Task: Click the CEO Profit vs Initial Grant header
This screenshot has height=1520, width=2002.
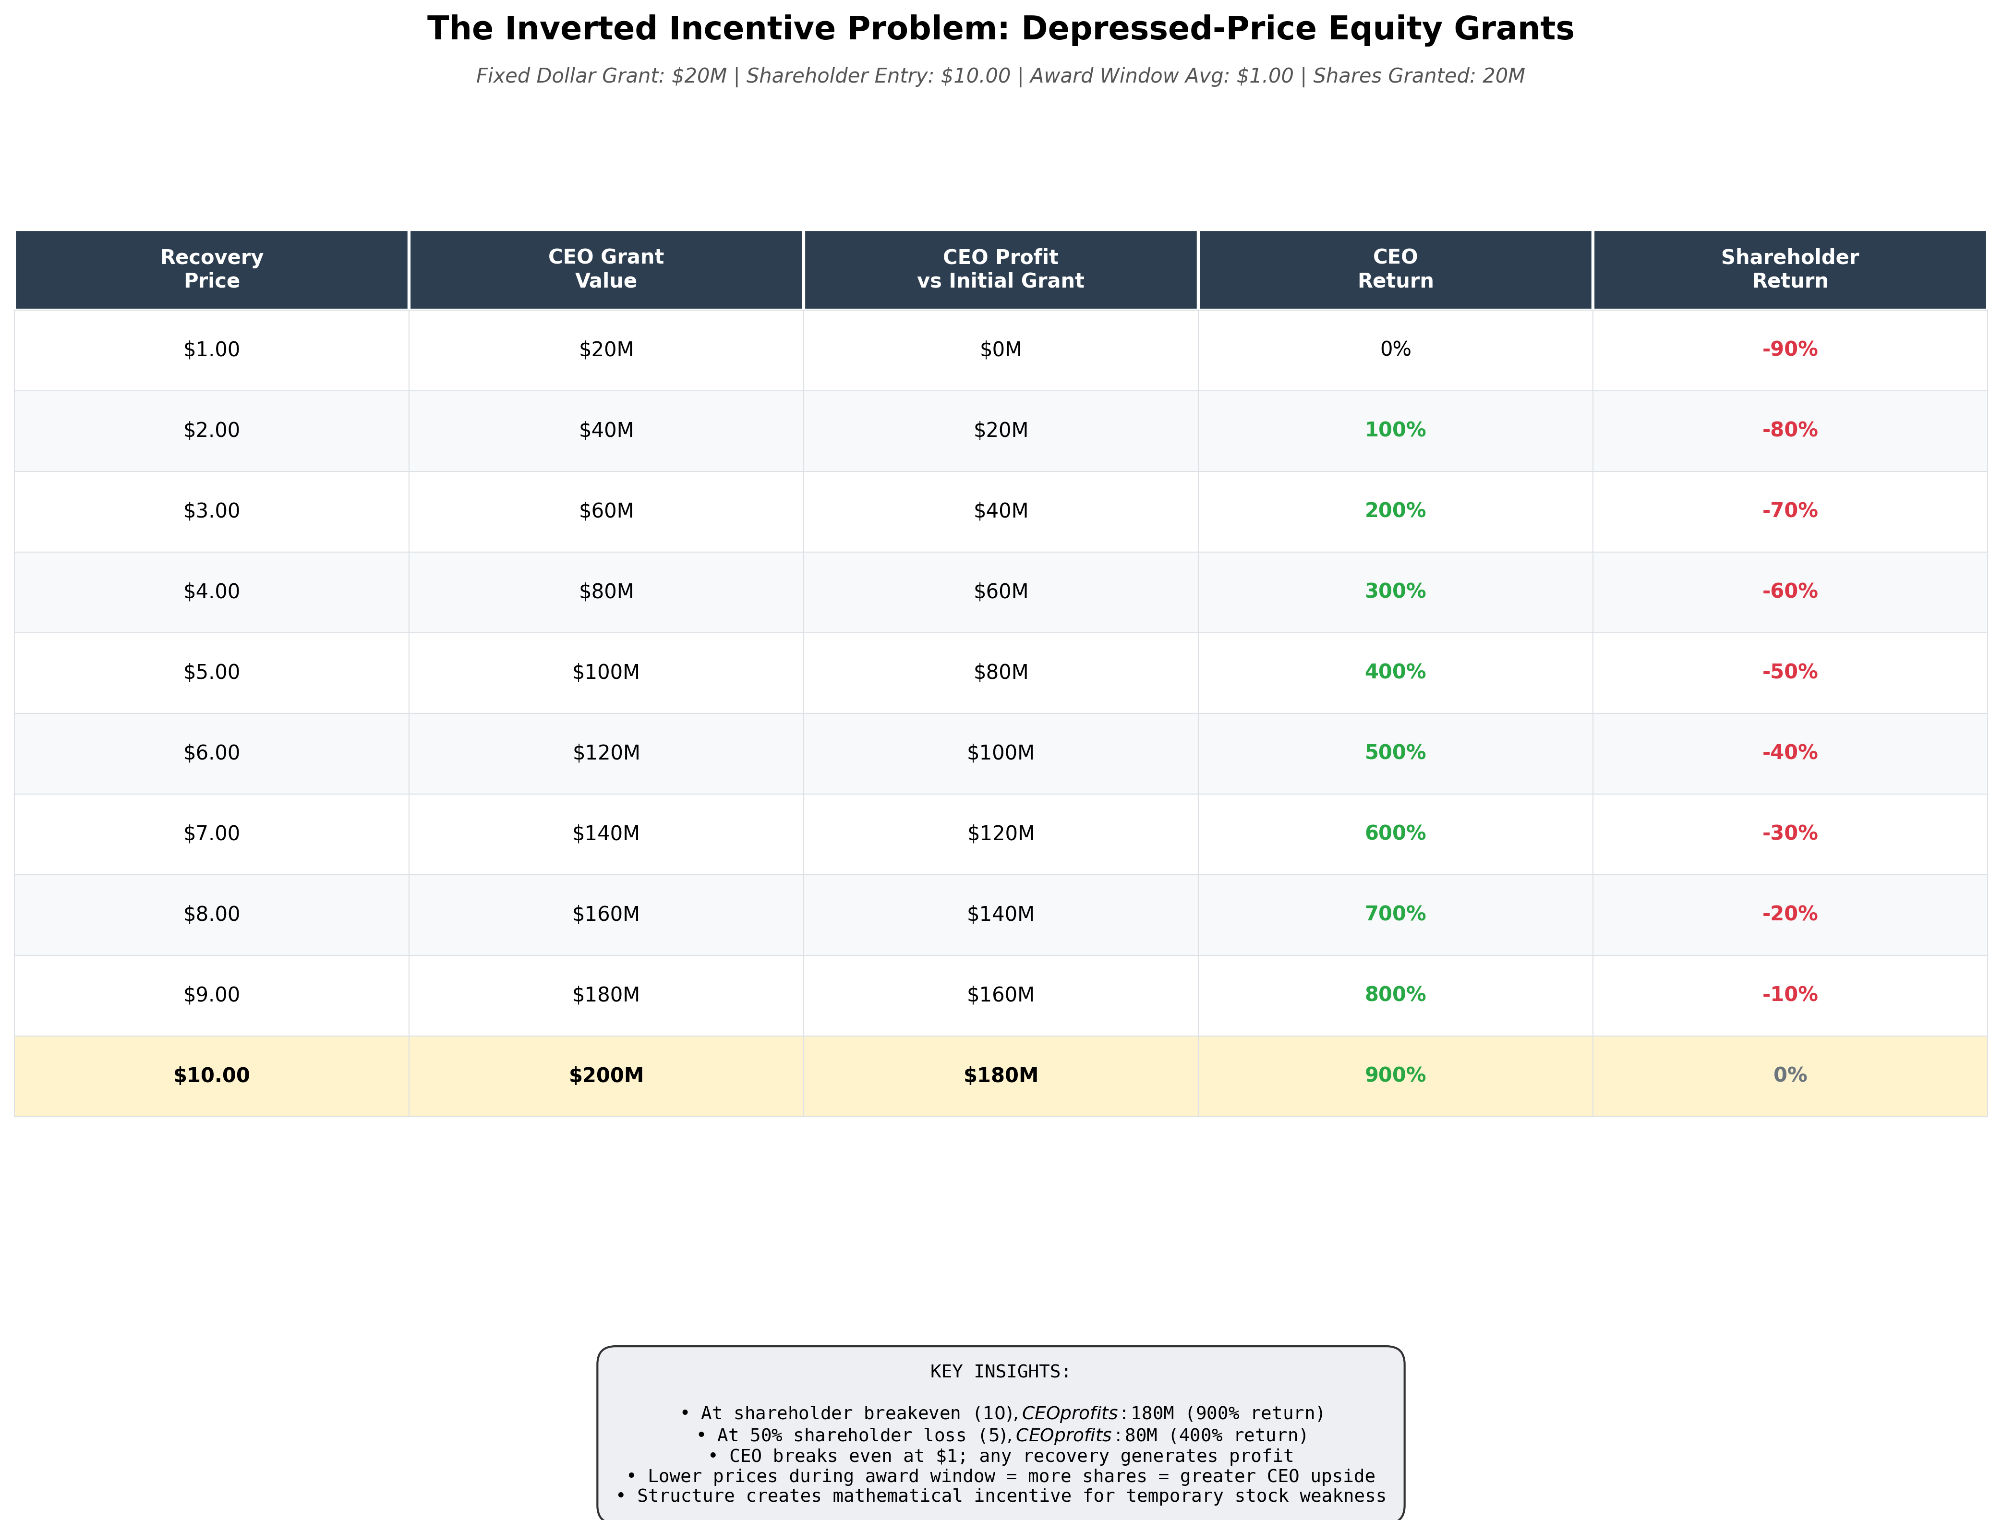Action: pos(1000,269)
